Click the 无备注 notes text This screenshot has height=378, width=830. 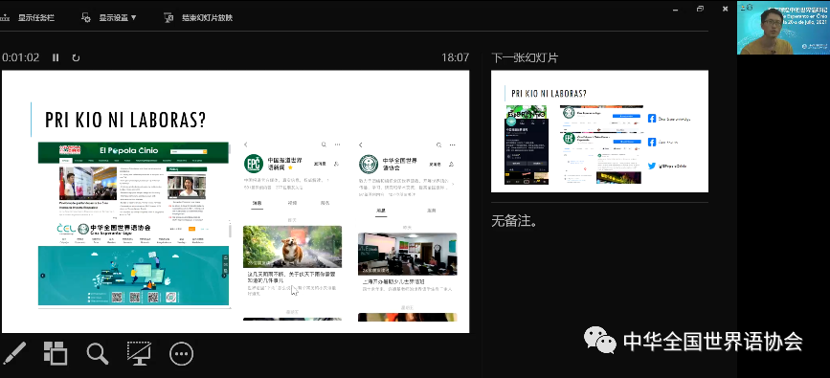click(x=514, y=221)
